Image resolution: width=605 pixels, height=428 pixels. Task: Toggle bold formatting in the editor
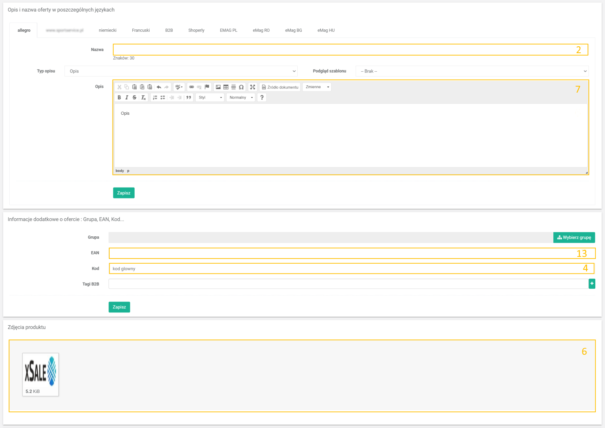pyautogui.click(x=119, y=97)
